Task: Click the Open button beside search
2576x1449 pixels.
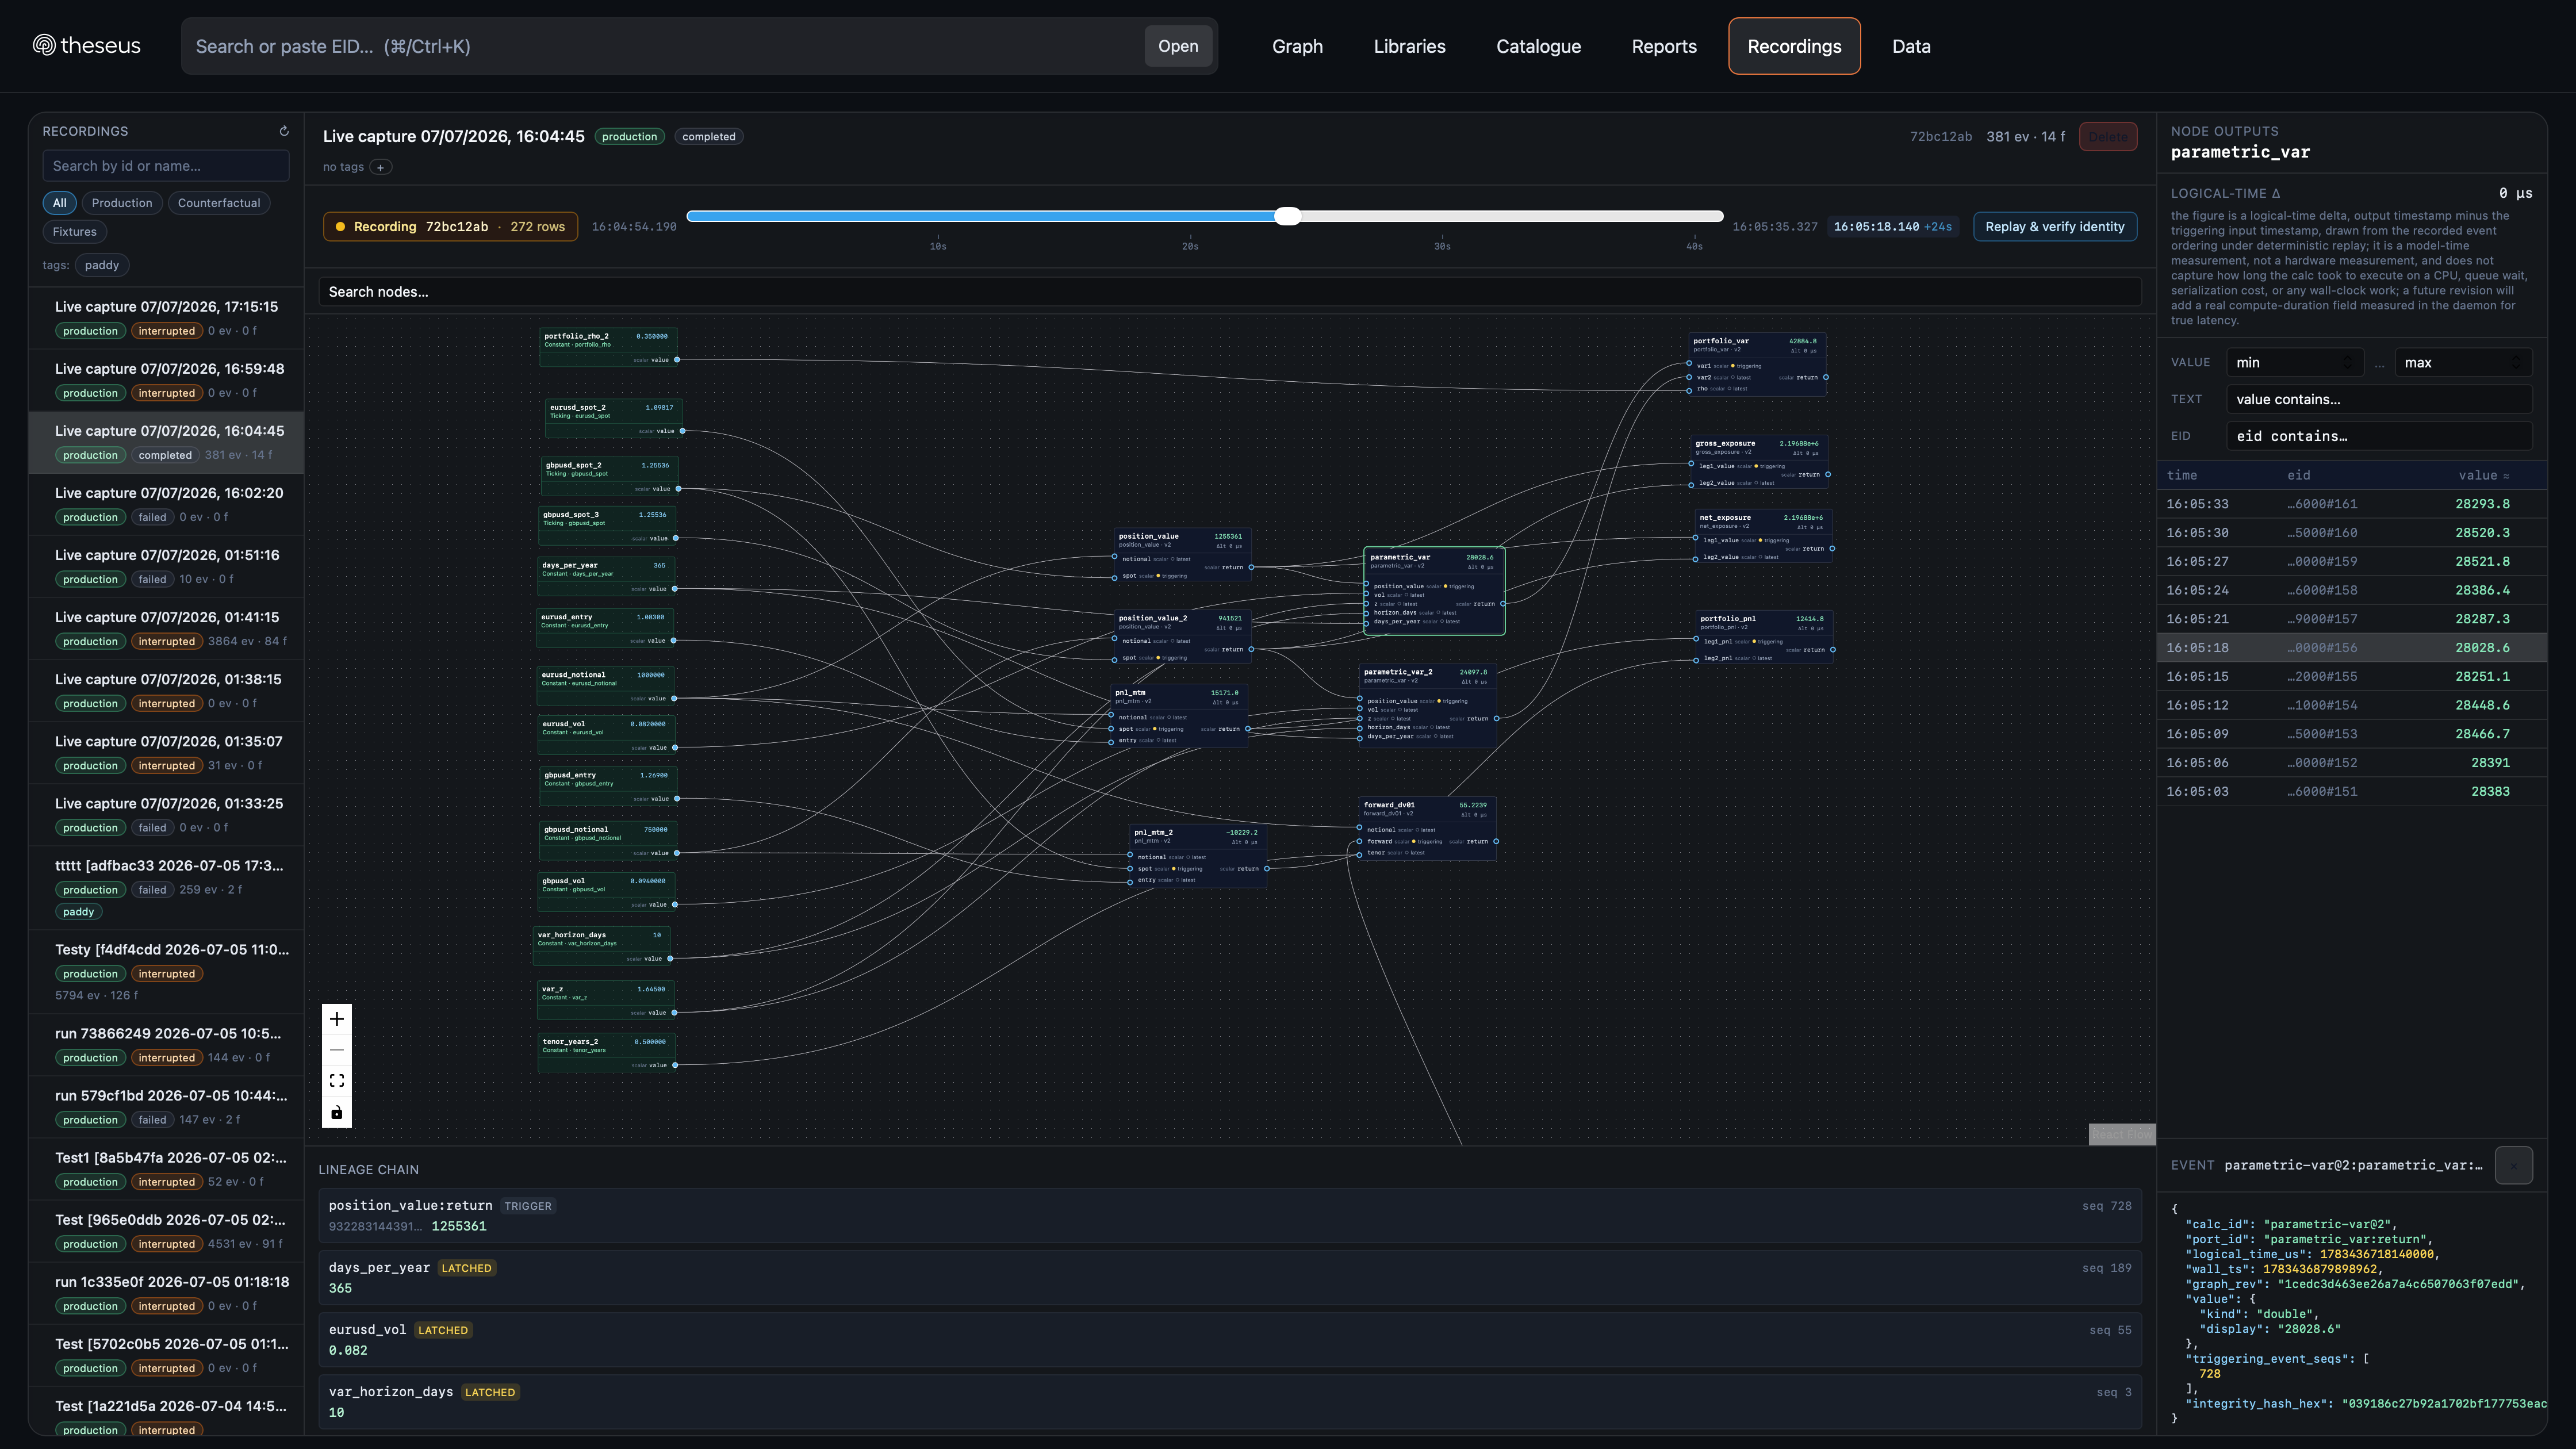Action: [1178, 46]
